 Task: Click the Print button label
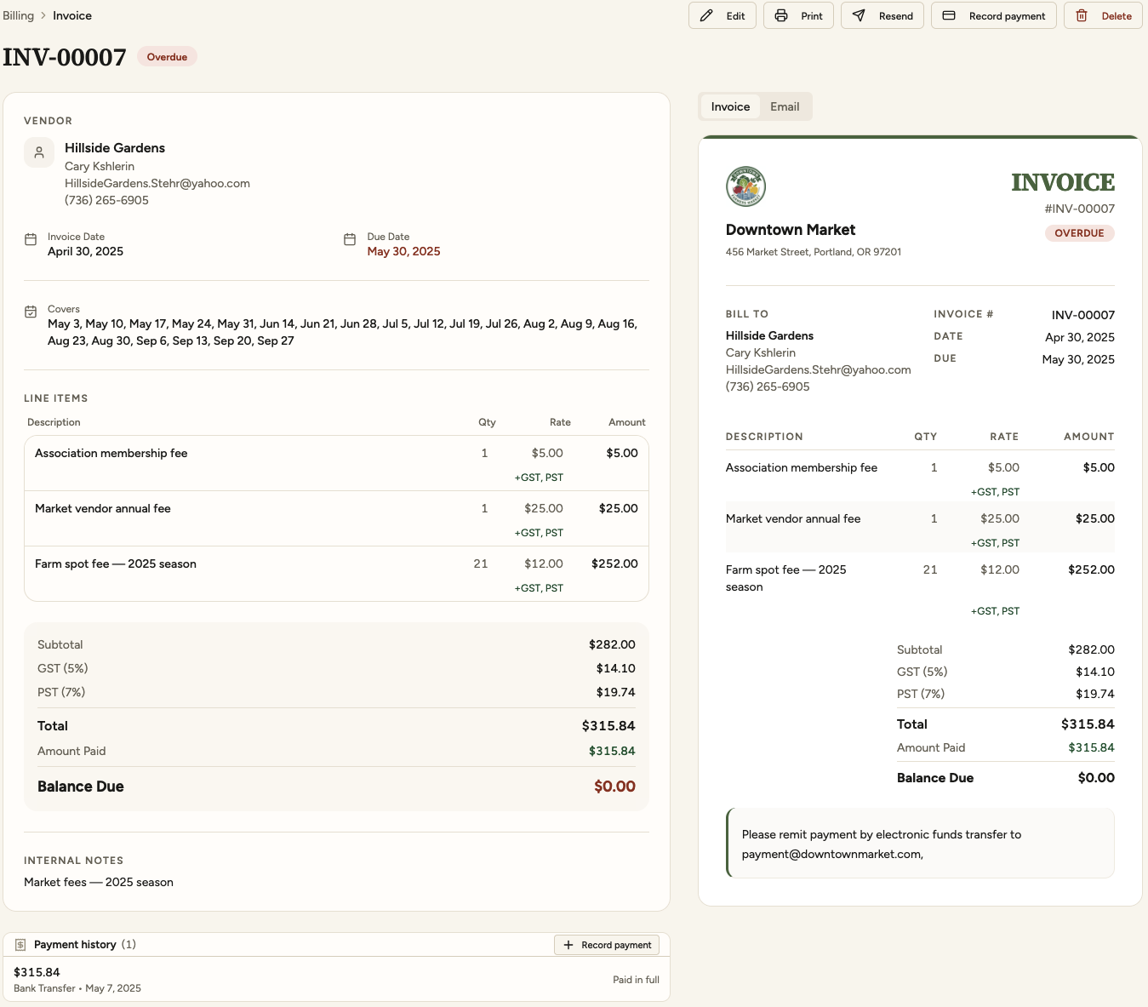(812, 16)
